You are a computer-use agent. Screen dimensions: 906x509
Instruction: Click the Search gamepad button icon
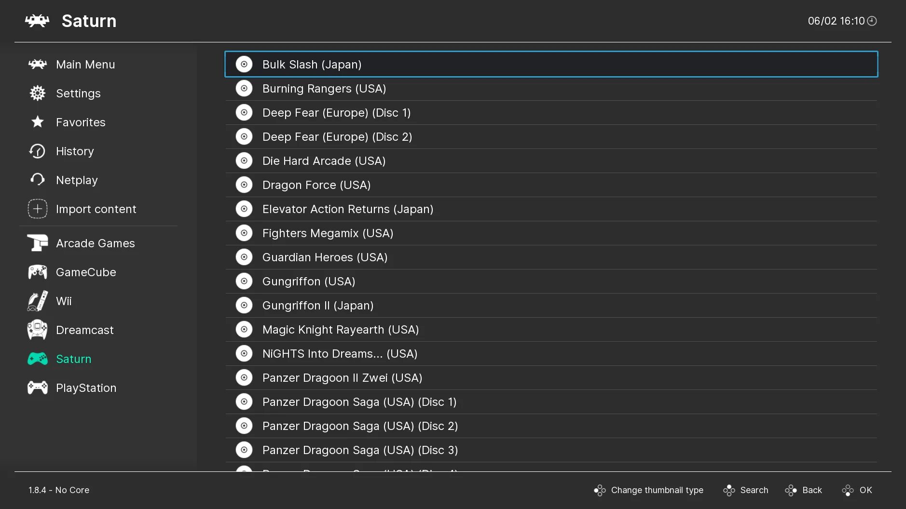pos(729,490)
